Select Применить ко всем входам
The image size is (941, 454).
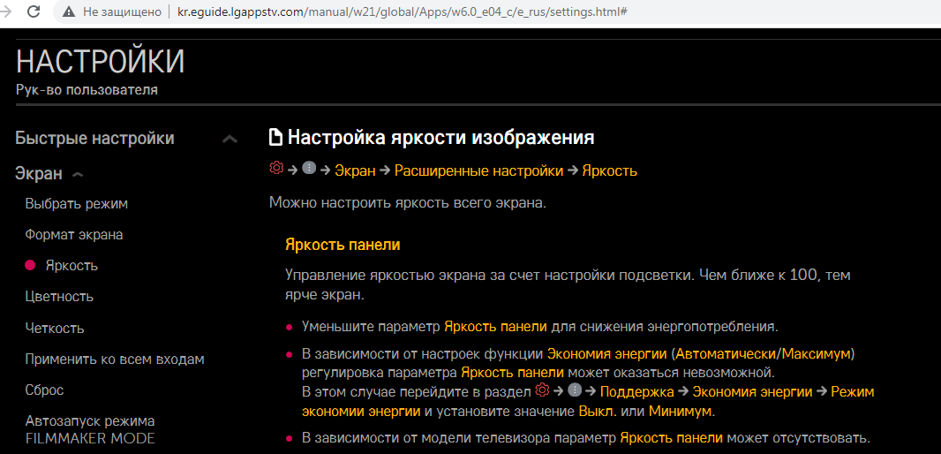115,359
